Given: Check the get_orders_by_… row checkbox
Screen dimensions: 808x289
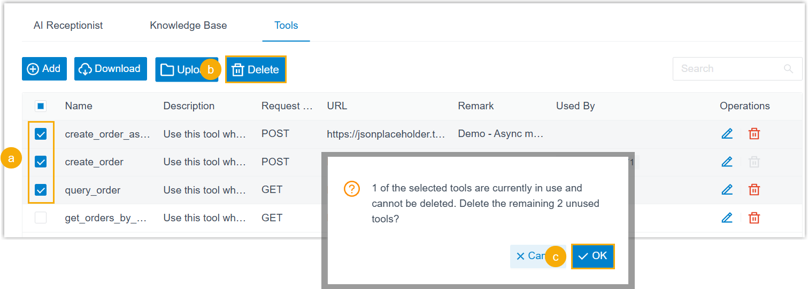Looking at the screenshot, I should (x=41, y=218).
